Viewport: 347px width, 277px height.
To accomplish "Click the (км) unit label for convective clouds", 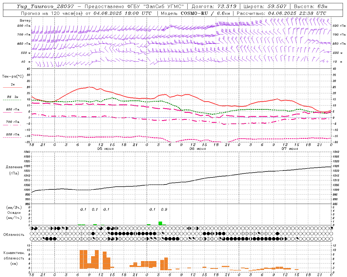I will tap(14, 264).
